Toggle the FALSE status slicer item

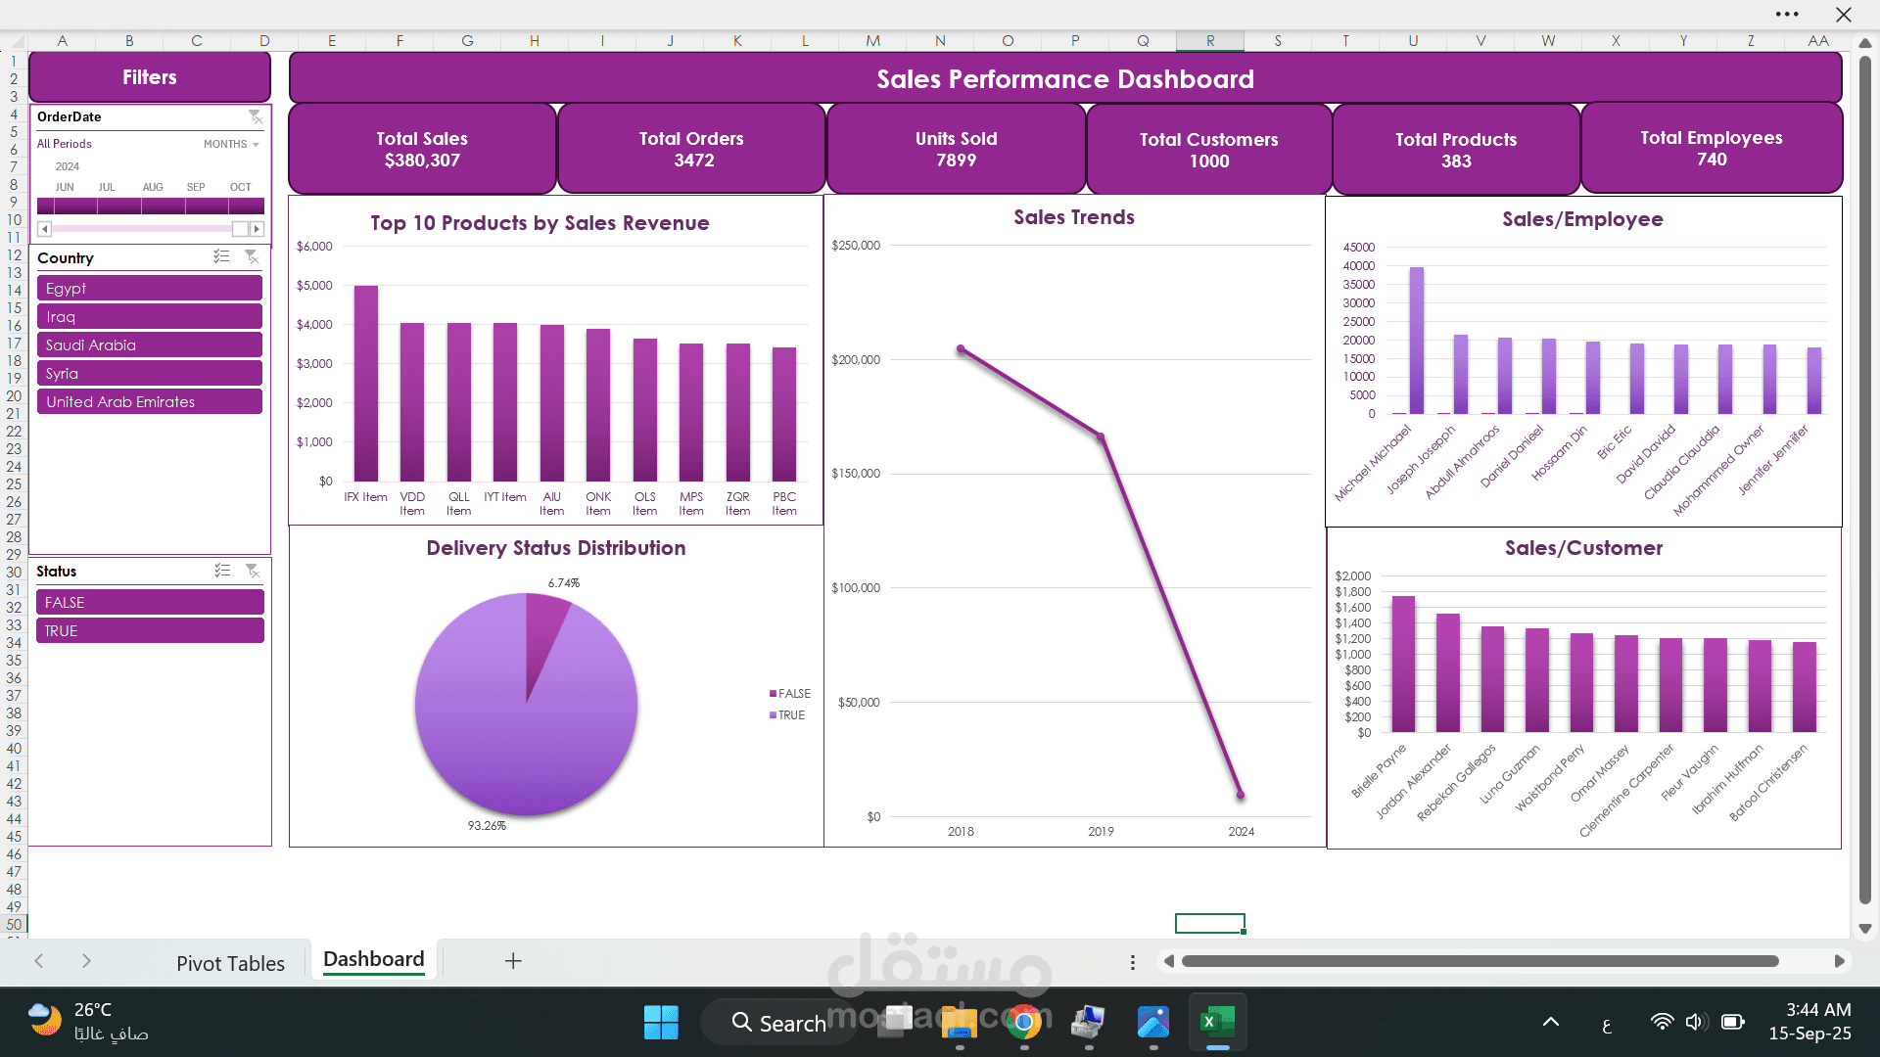(x=150, y=603)
